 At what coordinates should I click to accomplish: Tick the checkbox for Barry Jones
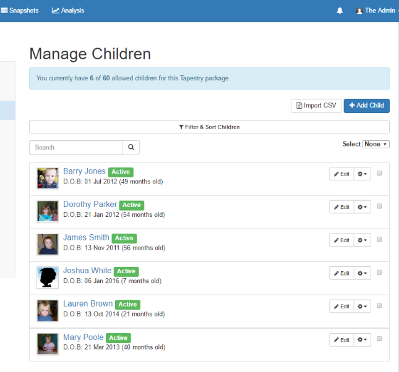coord(379,173)
